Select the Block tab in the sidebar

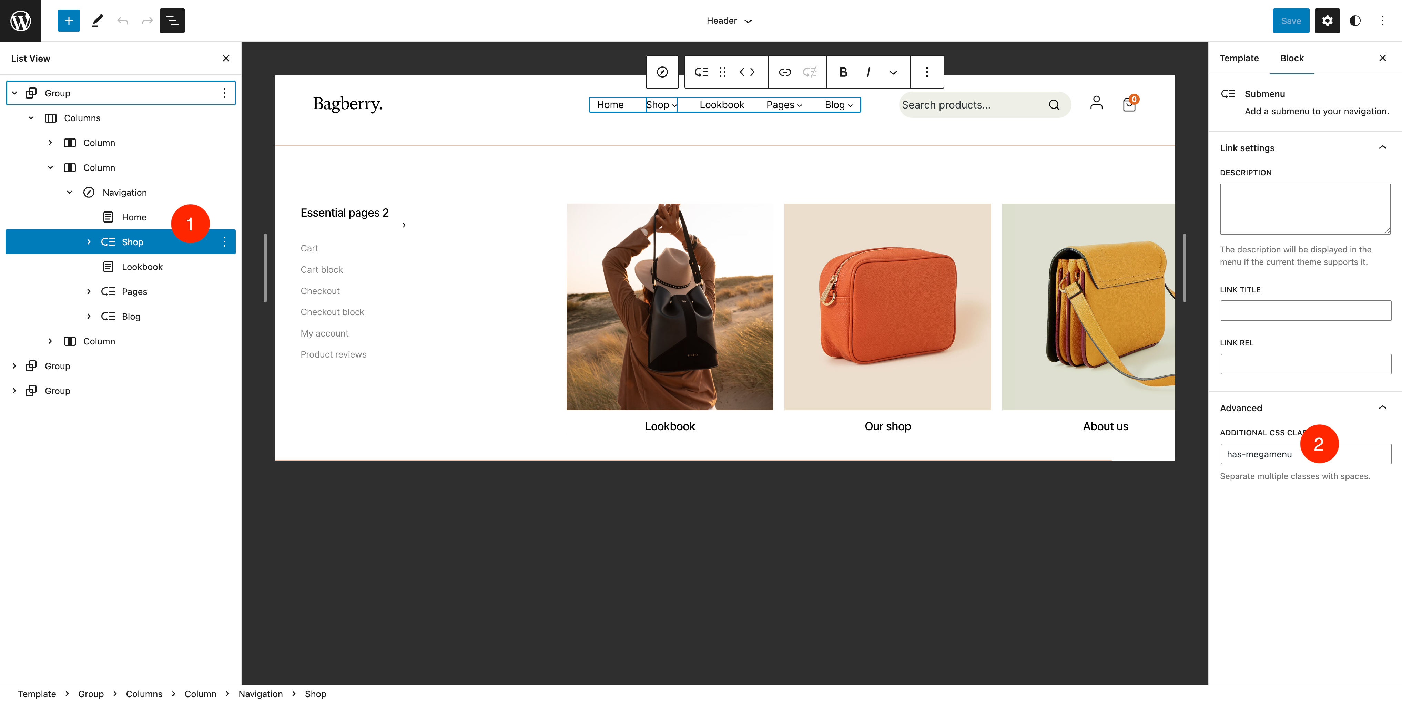coord(1292,58)
